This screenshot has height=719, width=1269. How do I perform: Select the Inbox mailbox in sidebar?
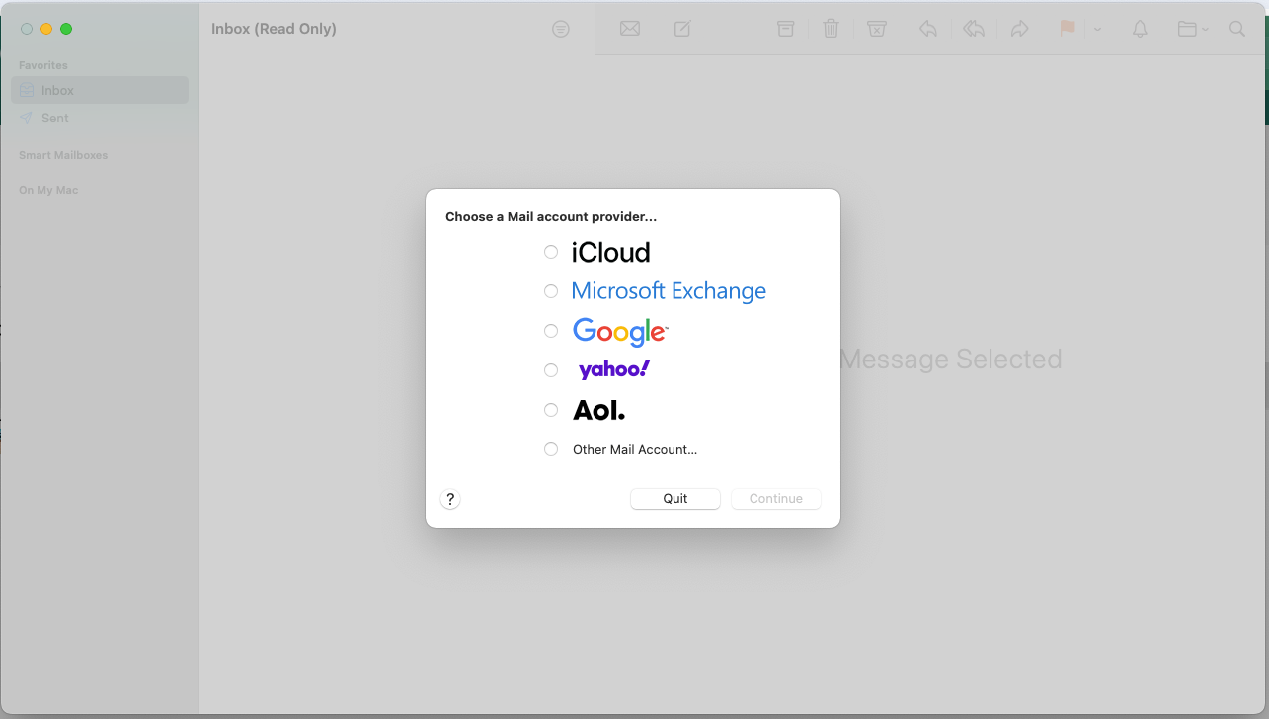(x=100, y=90)
